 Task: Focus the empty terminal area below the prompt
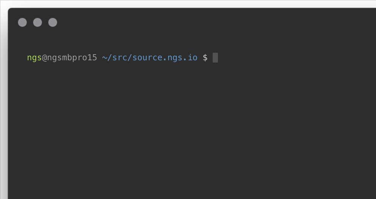190,133
